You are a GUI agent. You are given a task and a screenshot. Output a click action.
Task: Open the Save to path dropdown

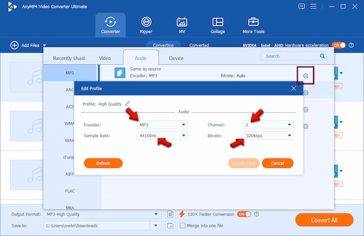coord(155,226)
